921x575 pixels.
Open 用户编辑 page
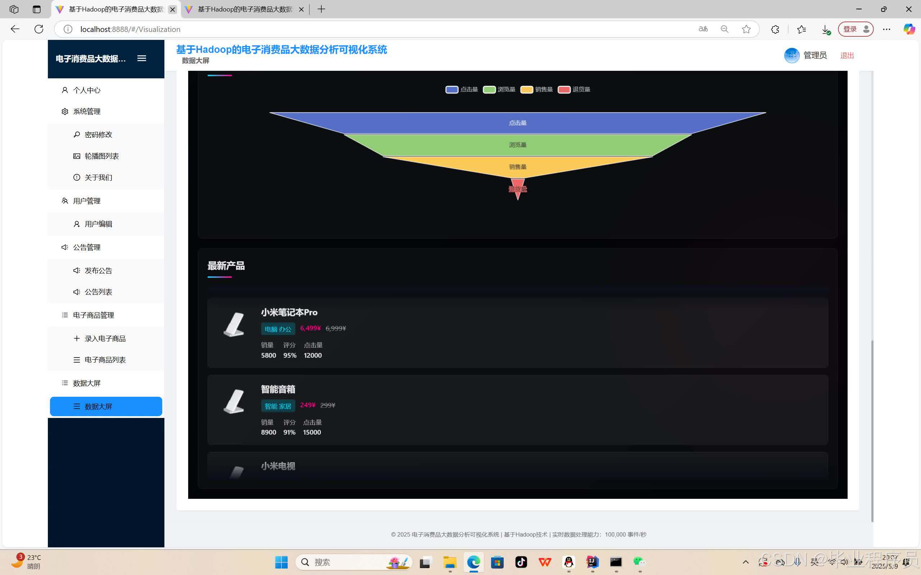106,224
